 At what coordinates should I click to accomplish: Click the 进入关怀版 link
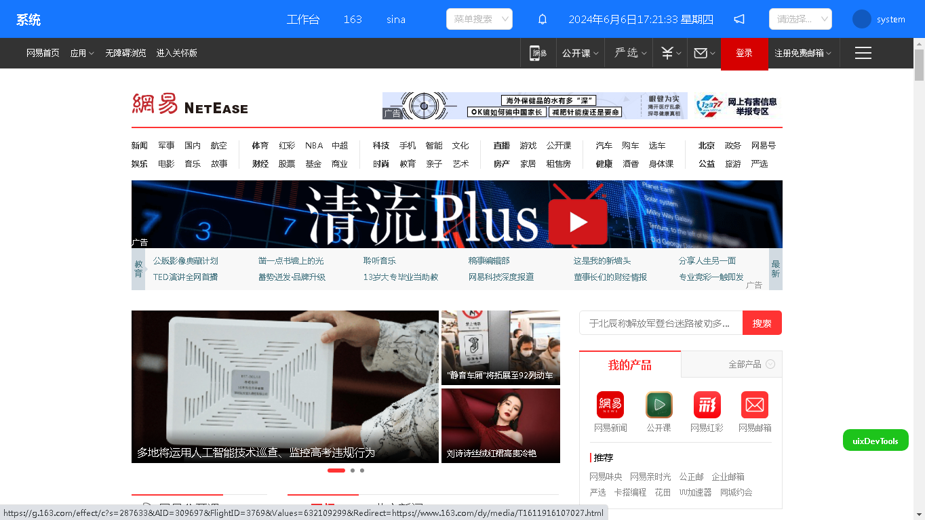177,53
